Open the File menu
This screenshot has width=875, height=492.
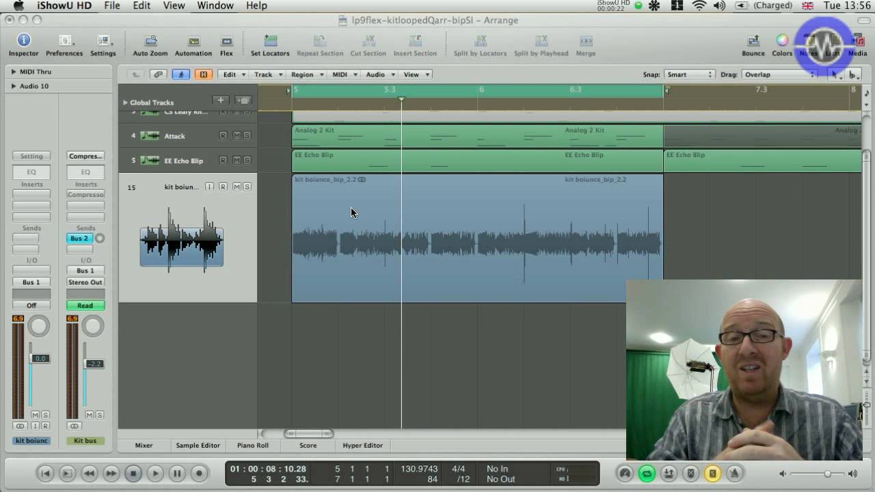pos(112,5)
